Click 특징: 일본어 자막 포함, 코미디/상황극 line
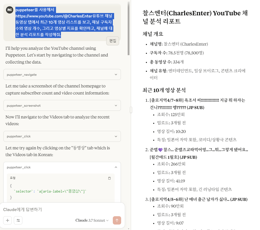 pos(197,140)
